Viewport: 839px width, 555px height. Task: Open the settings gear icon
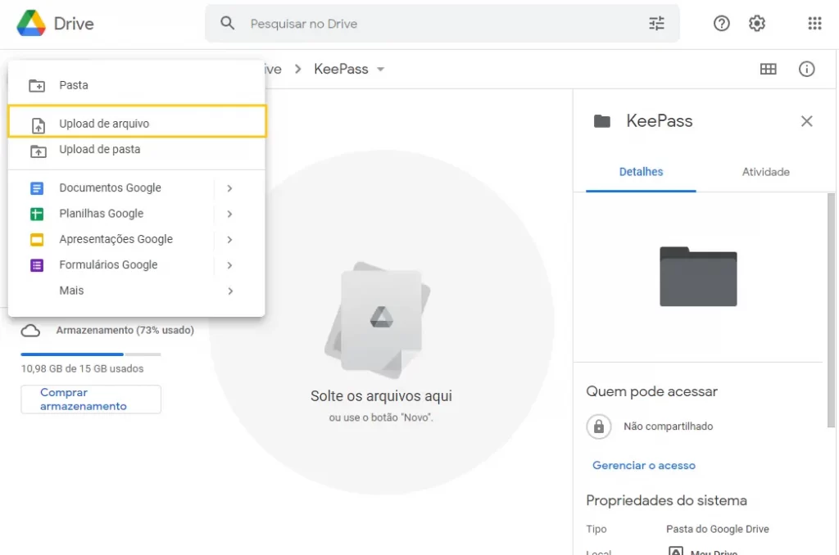(x=756, y=23)
